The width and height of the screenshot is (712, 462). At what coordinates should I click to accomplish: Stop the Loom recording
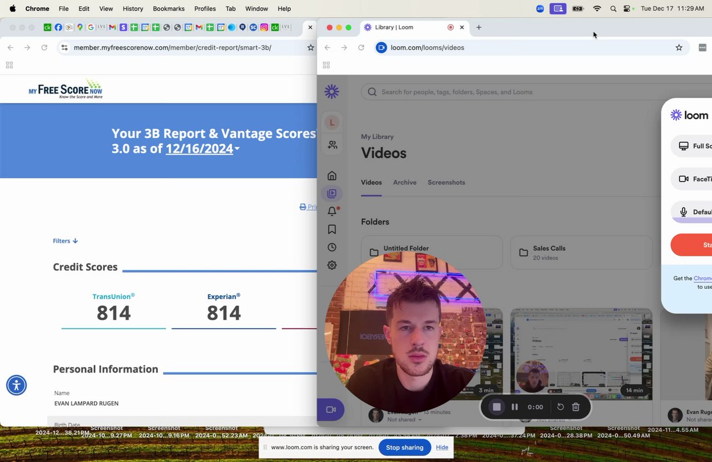point(497,407)
